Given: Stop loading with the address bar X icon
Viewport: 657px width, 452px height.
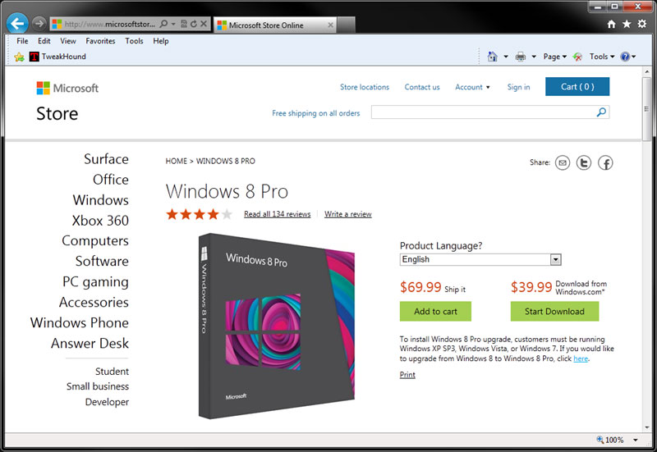Looking at the screenshot, I should [204, 24].
